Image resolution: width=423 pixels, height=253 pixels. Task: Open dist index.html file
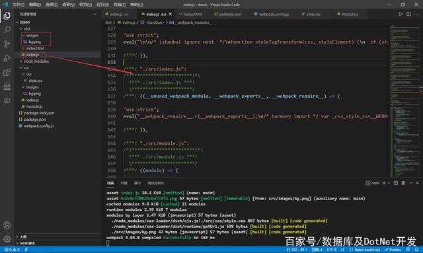coord(35,48)
